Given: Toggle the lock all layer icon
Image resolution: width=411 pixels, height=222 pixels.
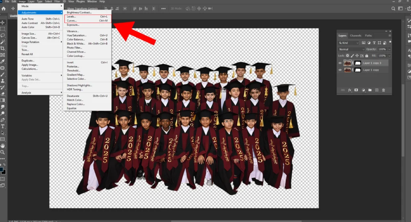Looking at the screenshot, I should click(x=366, y=56).
